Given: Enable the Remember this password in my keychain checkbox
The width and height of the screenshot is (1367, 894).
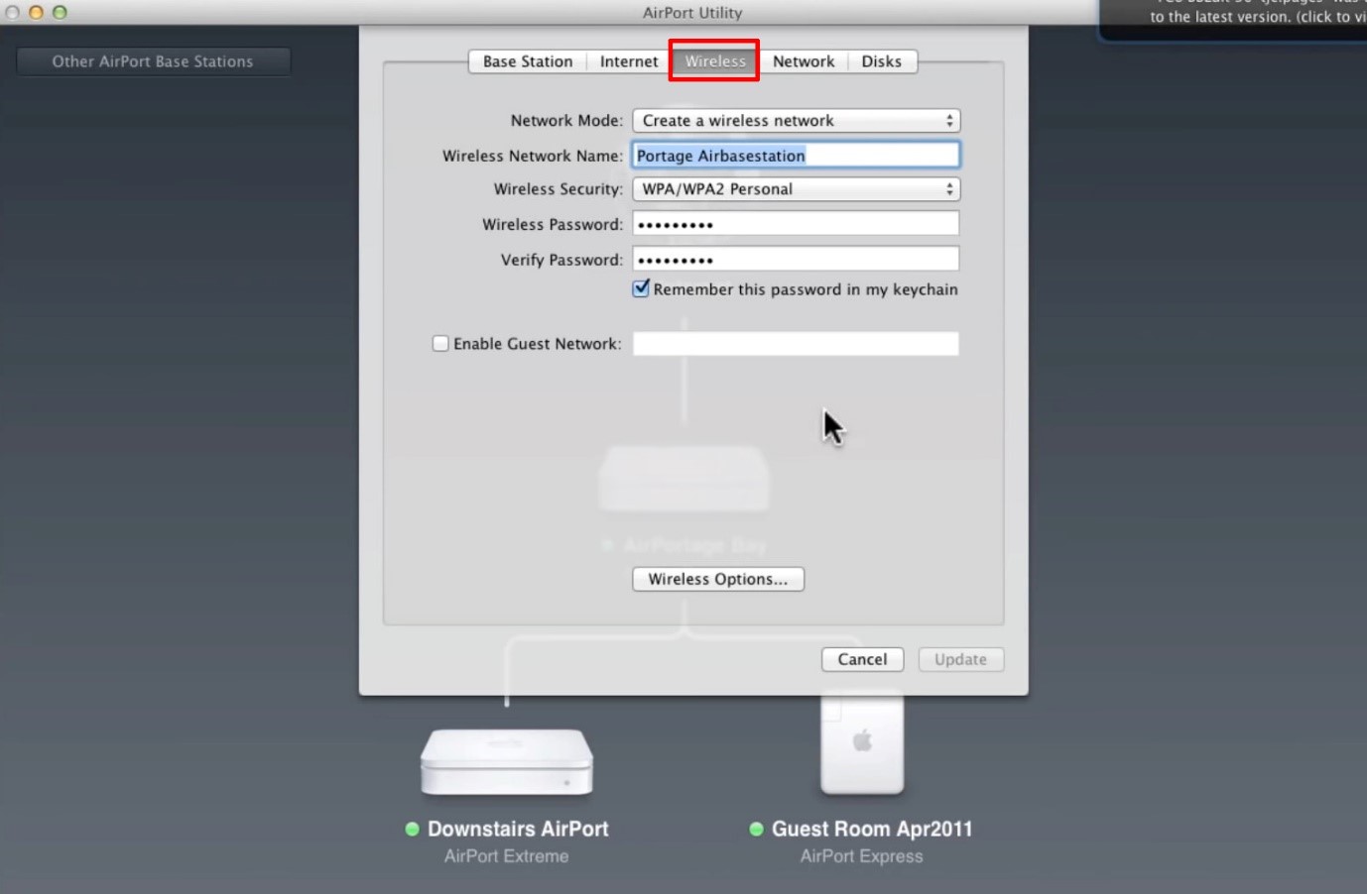Looking at the screenshot, I should pyautogui.click(x=640, y=288).
